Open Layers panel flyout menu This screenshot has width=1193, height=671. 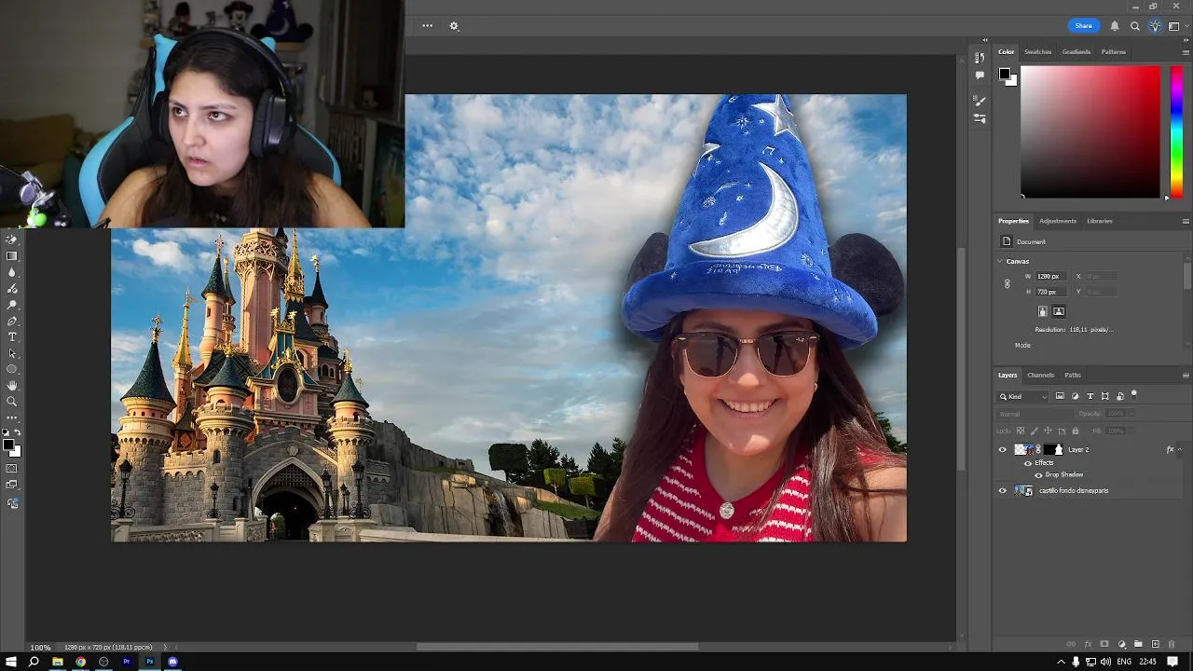(x=1186, y=375)
